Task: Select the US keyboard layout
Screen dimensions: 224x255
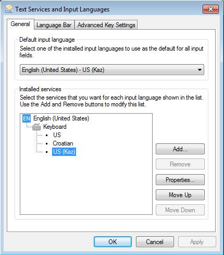Action: [x=57, y=135]
